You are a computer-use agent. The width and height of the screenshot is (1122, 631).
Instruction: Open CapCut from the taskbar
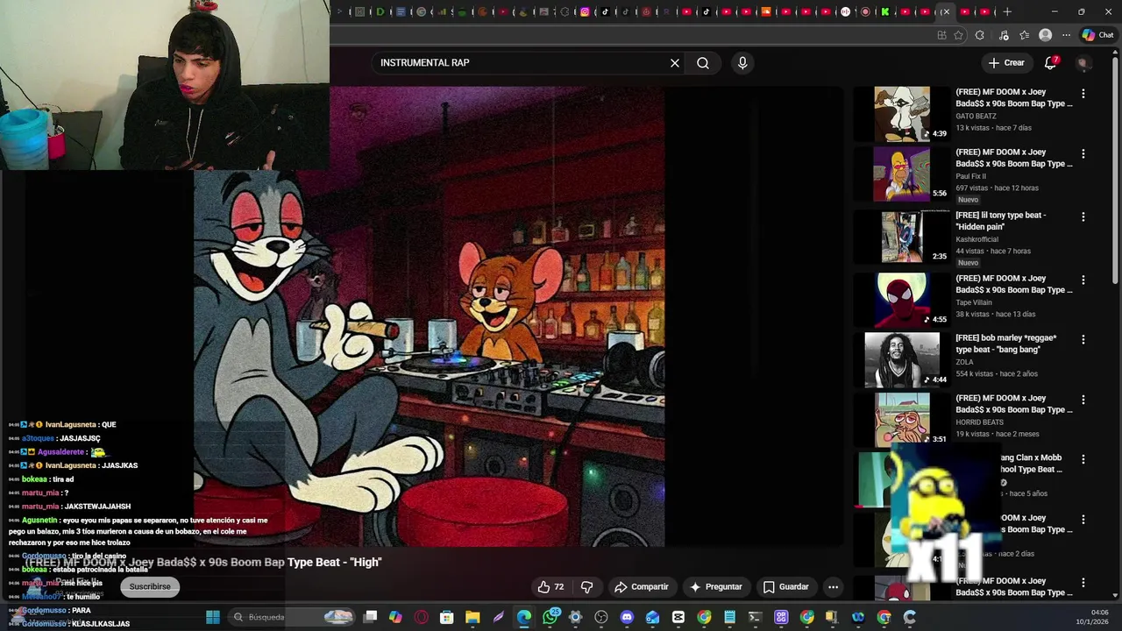click(678, 617)
